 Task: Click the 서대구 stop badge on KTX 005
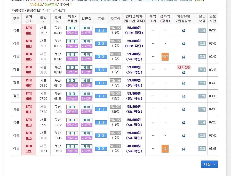coord(165,56)
